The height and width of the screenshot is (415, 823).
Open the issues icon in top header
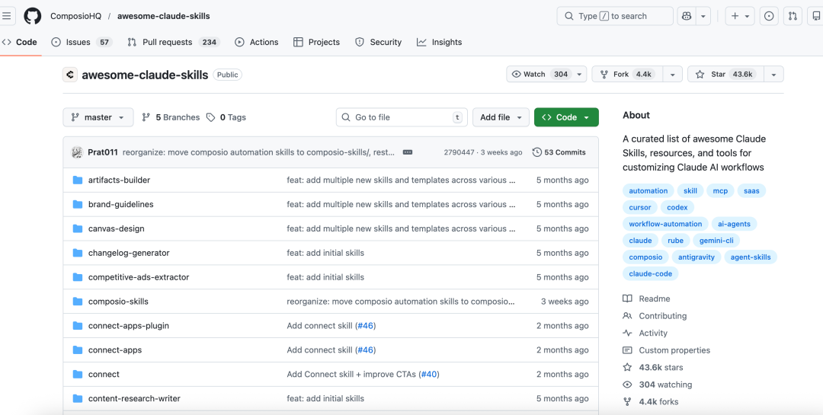pos(769,16)
